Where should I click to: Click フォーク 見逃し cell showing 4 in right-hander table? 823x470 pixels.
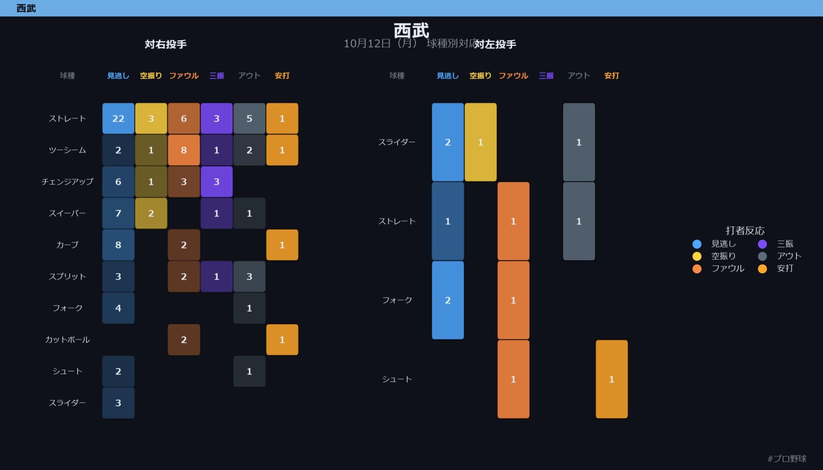(118, 308)
